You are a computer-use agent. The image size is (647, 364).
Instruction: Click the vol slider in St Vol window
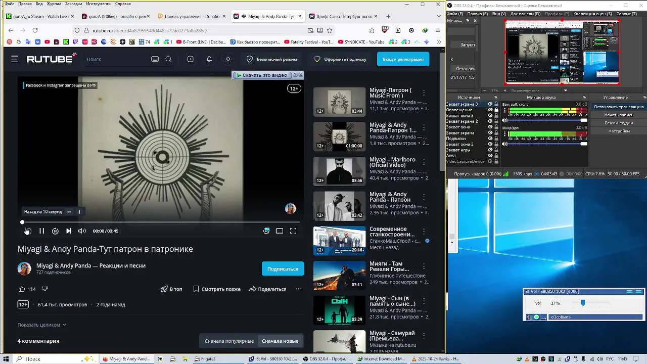583,303
